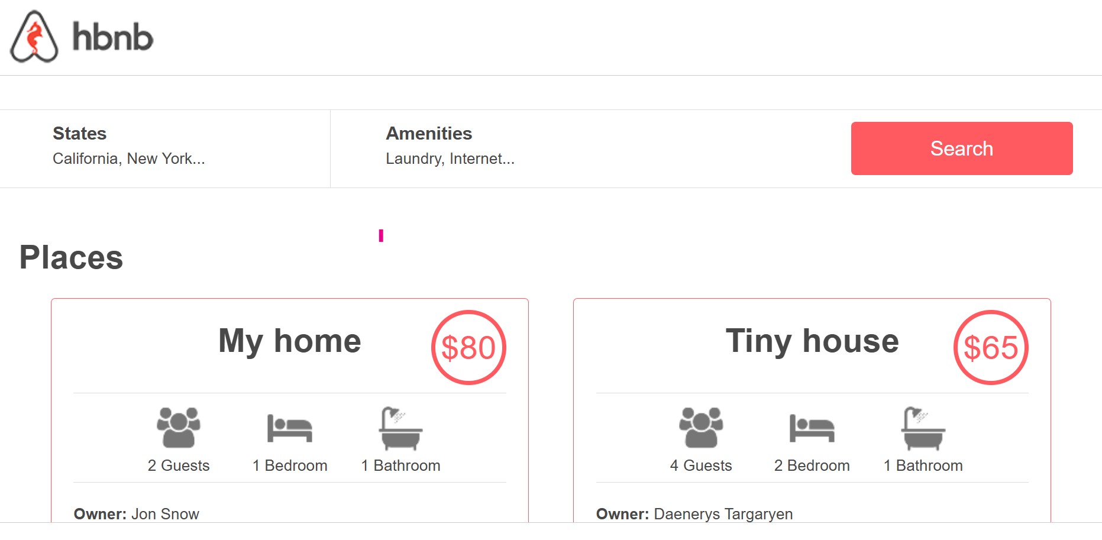1102x540 pixels.
Task: Open the States filter dropdown
Action: pos(80,134)
